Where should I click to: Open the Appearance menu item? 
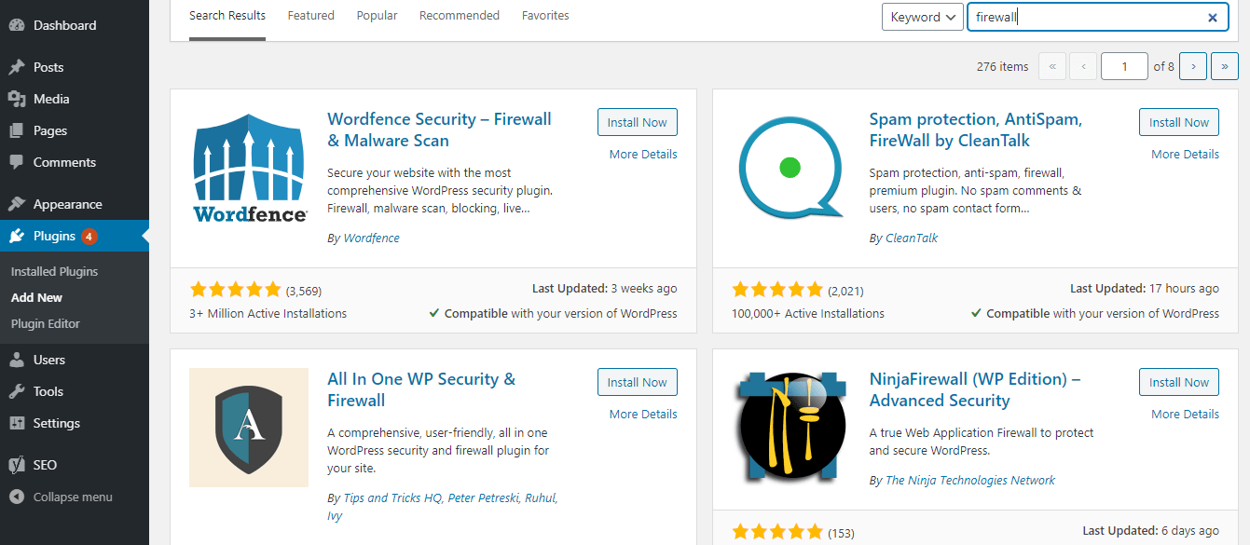click(75, 204)
